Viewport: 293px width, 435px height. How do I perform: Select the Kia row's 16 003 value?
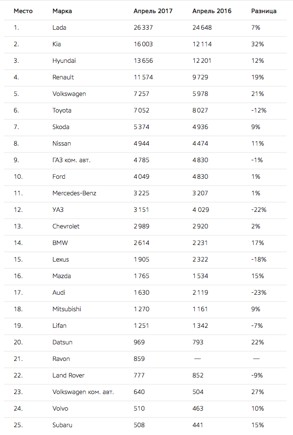coord(143,44)
